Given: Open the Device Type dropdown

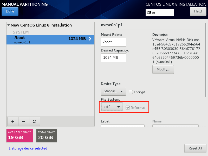Looking at the screenshot, I should [113, 91].
